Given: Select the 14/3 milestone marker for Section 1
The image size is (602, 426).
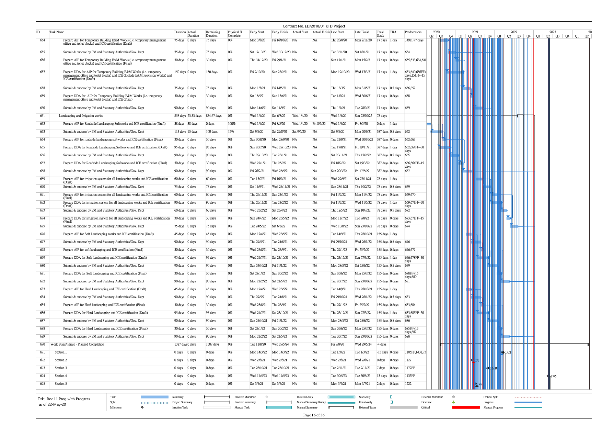Looking at the screenshot, I should point(503,352).
